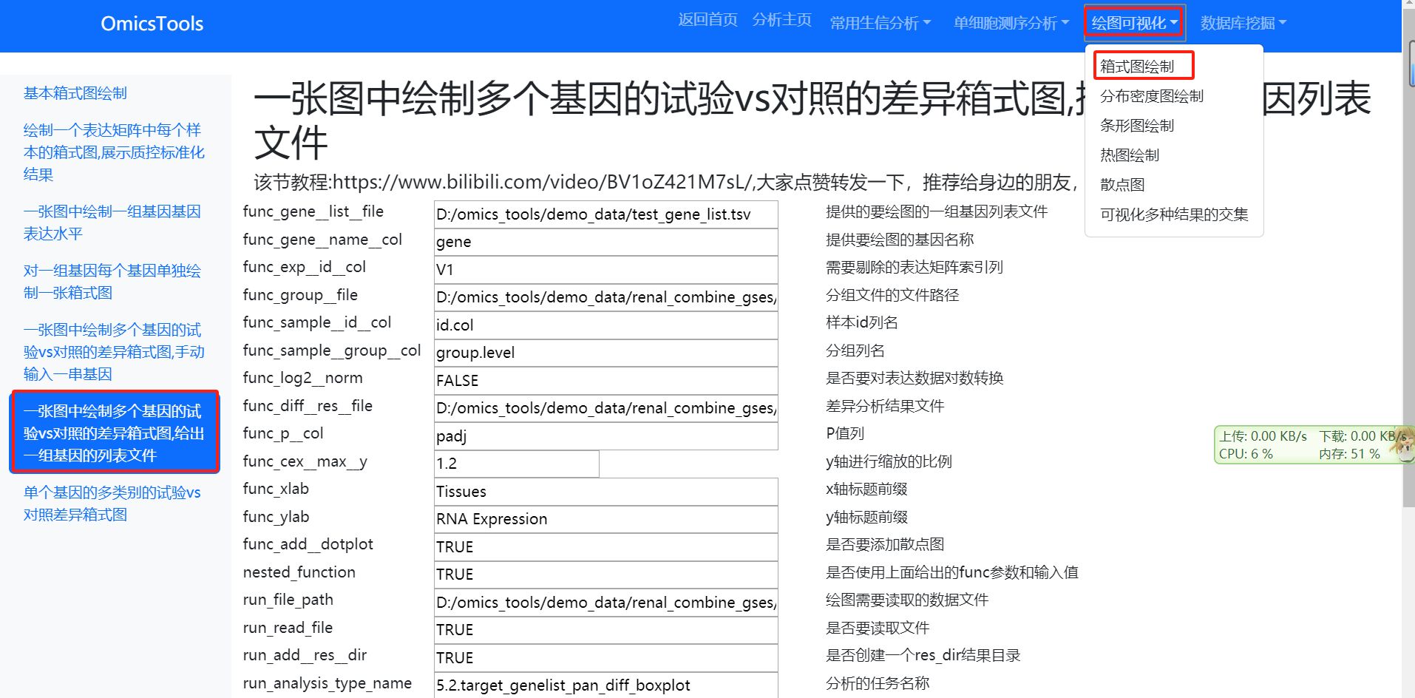This screenshot has height=698, width=1415.
Task: Edit func_ylab field with RNA Expression
Action: [605, 519]
